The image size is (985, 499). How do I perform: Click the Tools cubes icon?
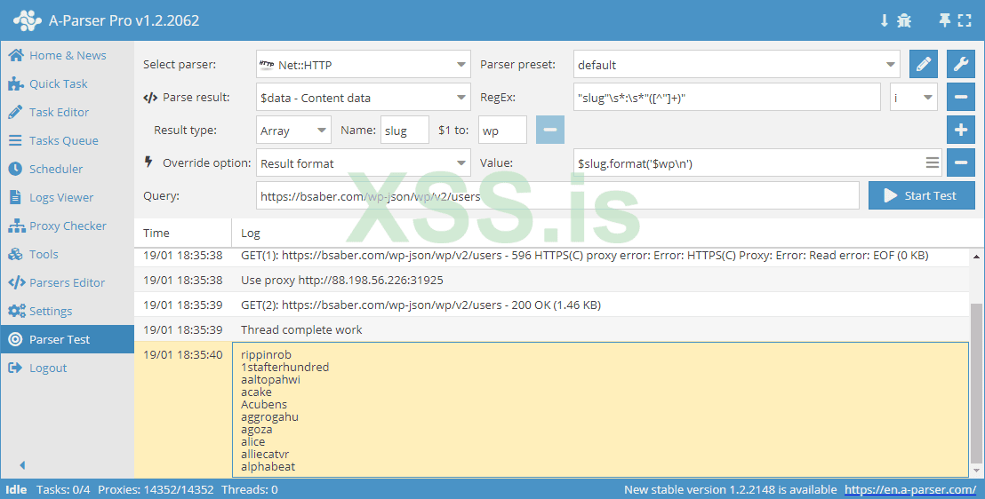pyautogui.click(x=16, y=254)
